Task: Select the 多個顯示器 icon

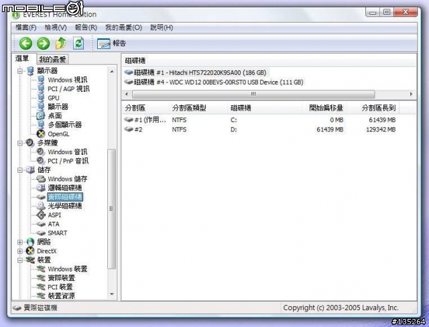Action: pos(41,125)
